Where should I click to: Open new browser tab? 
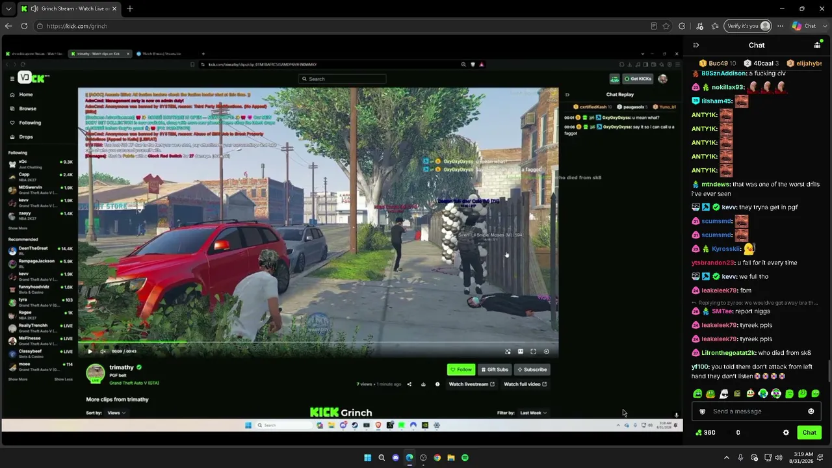(130, 8)
